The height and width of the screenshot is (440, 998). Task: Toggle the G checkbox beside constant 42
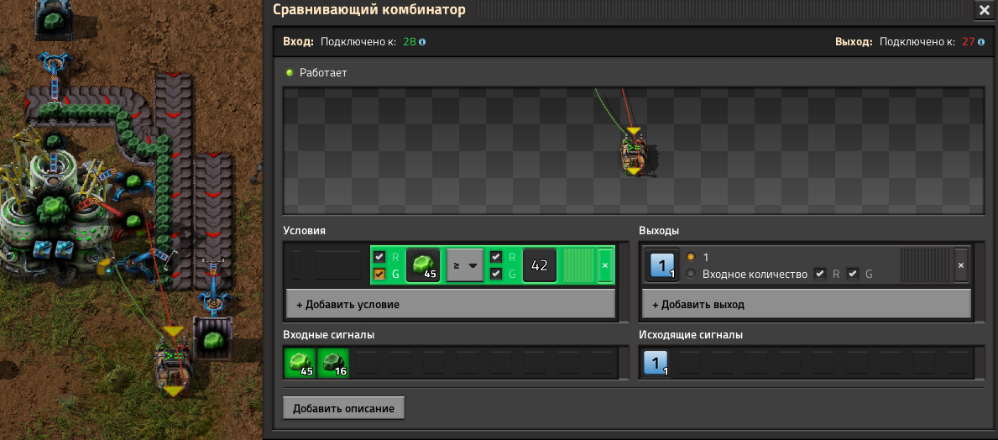click(496, 274)
